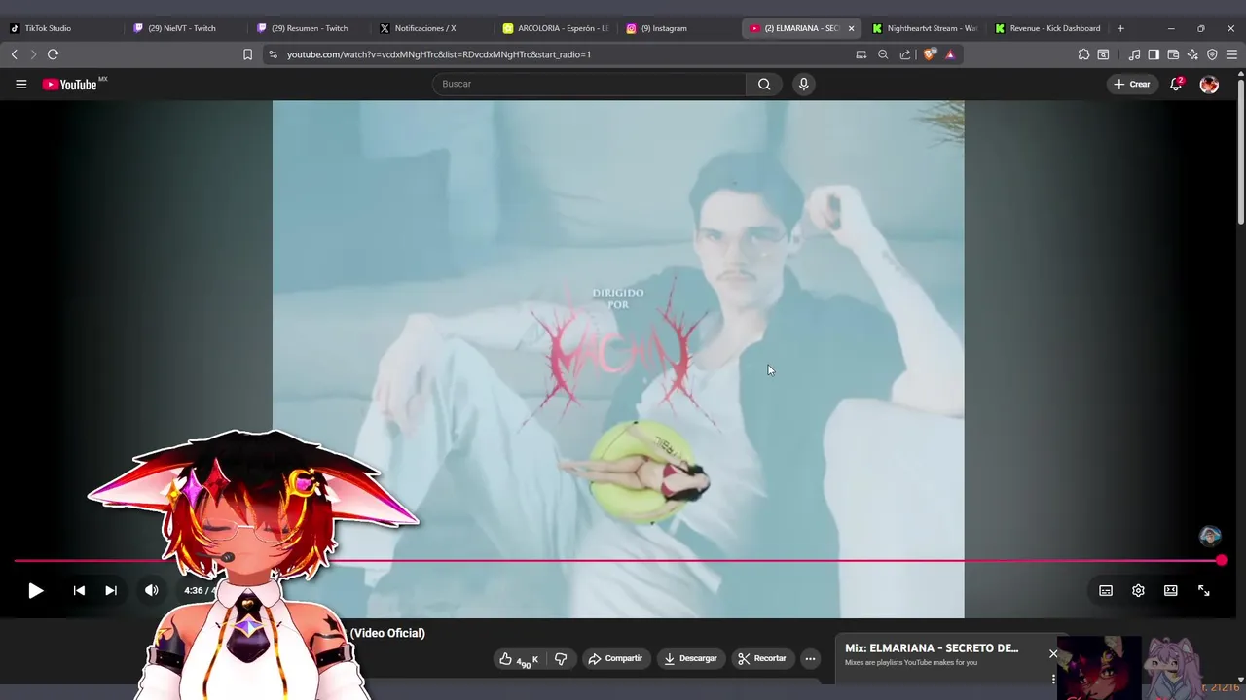Click the end of the video progress bar
This screenshot has width=1246, height=700.
click(1221, 561)
